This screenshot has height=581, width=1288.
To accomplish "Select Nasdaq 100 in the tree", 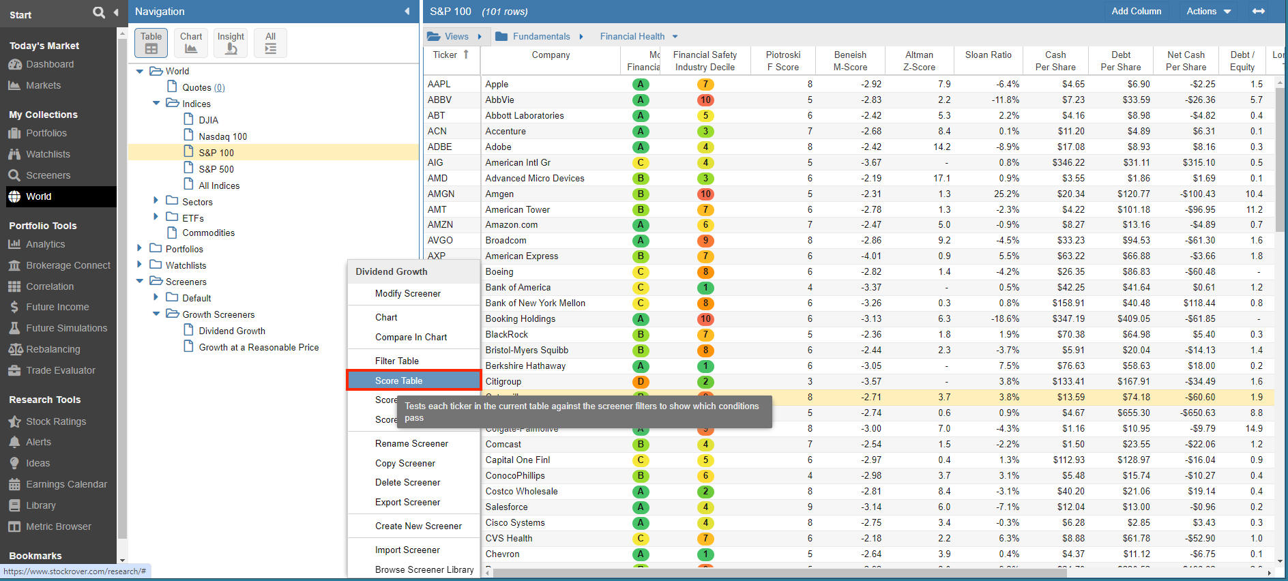I will pyautogui.click(x=222, y=136).
